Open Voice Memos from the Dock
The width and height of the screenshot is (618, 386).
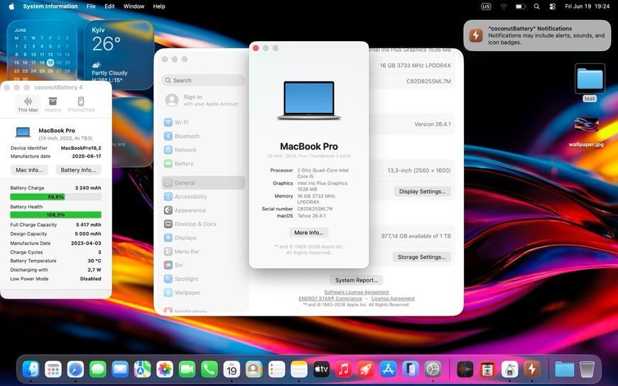(x=465, y=370)
